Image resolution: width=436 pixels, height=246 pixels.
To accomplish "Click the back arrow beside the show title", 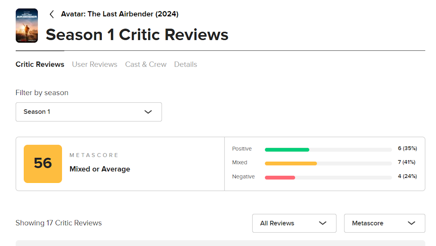I will (x=52, y=14).
